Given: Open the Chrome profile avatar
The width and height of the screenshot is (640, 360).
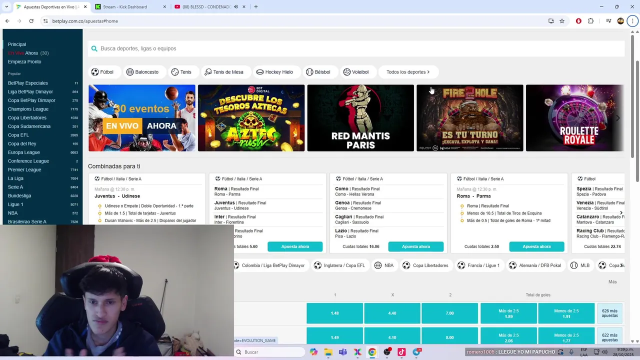Looking at the screenshot, I should (x=620, y=21).
